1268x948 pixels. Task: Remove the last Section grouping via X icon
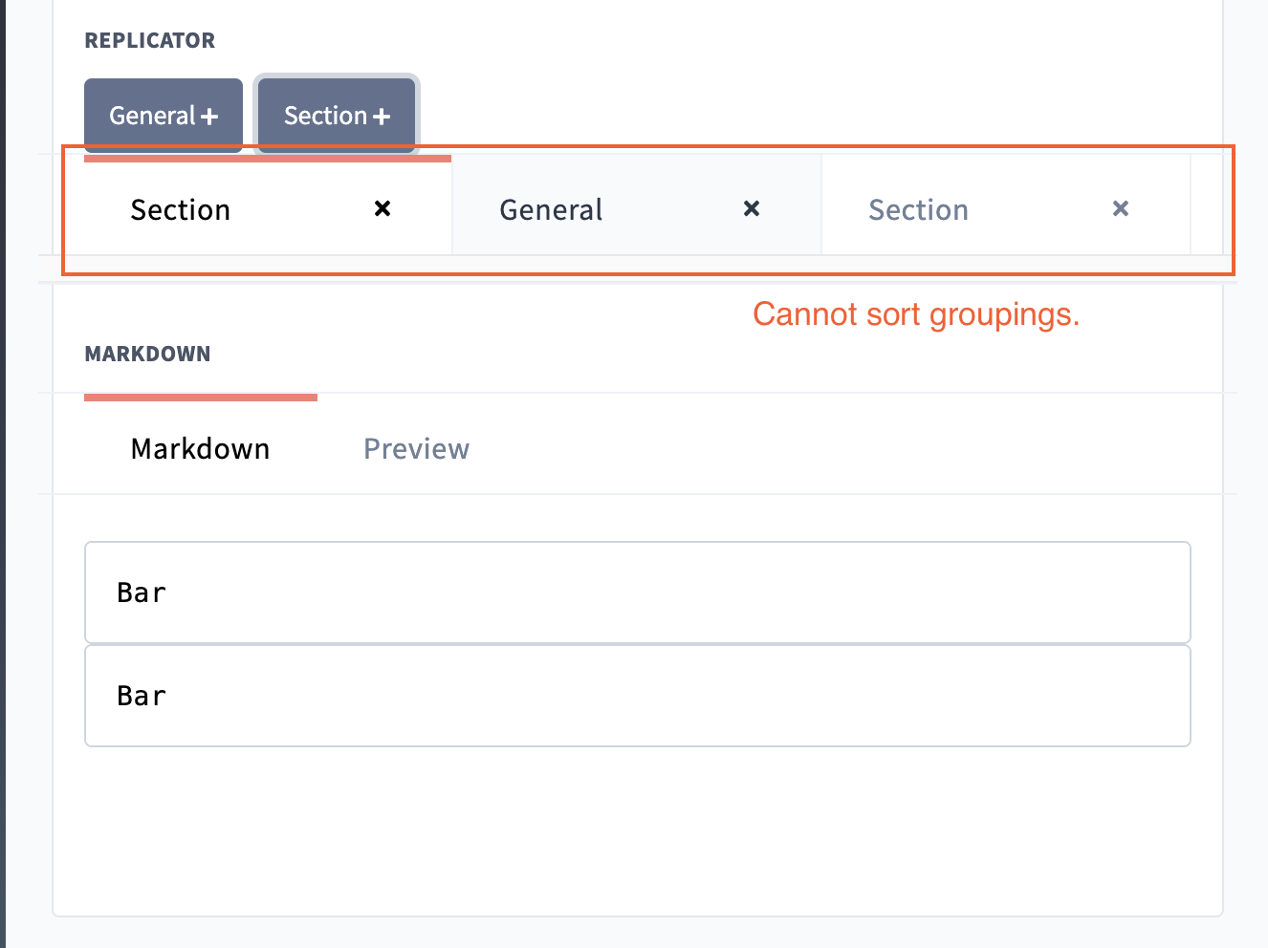(1120, 208)
